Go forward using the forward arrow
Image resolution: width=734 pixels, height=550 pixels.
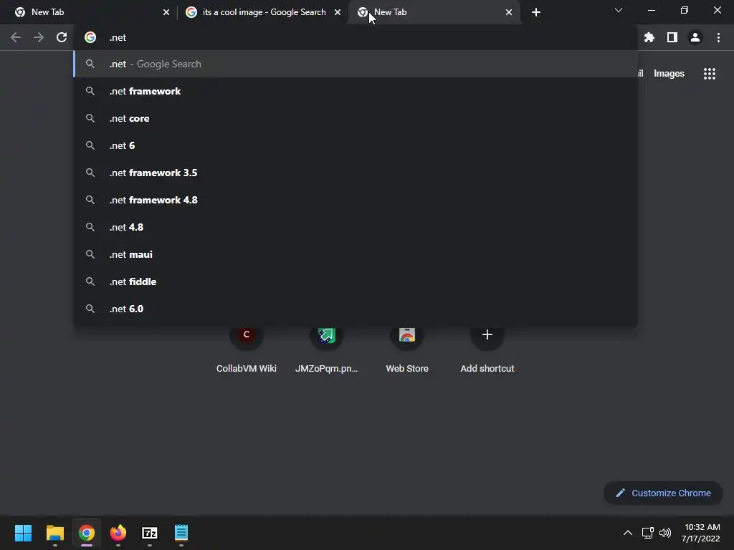39,37
